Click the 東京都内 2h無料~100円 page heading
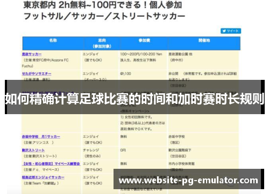This screenshot has width=269, height=194. [103, 5]
